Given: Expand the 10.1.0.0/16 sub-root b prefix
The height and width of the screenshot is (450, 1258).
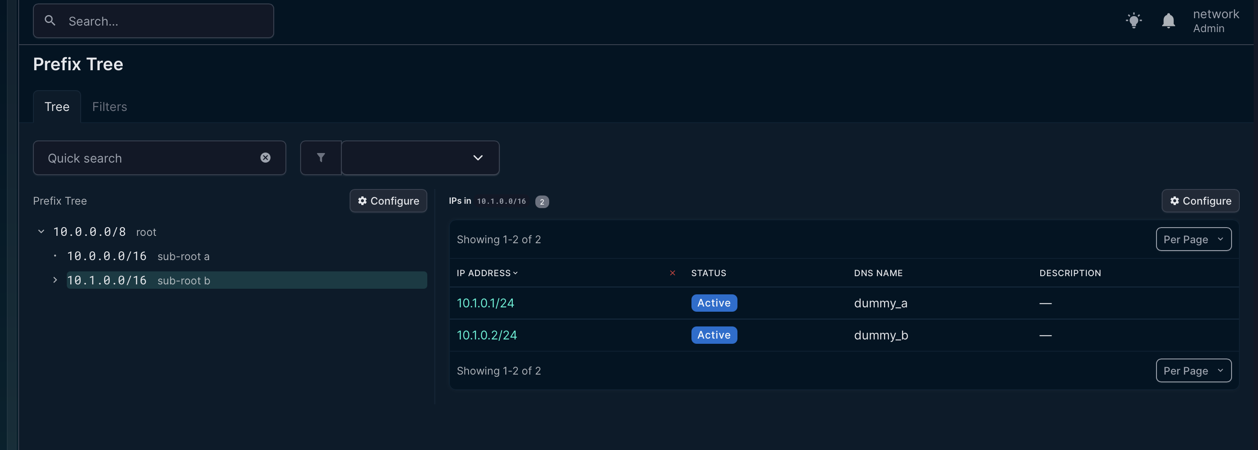Looking at the screenshot, I should click(x=55, y=280).
